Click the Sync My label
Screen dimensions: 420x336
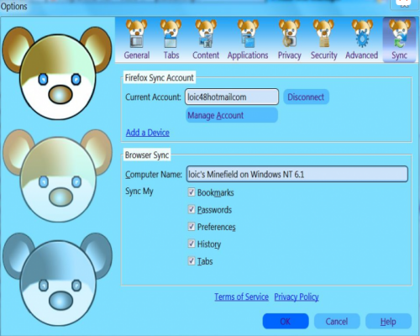coord(139,192)
